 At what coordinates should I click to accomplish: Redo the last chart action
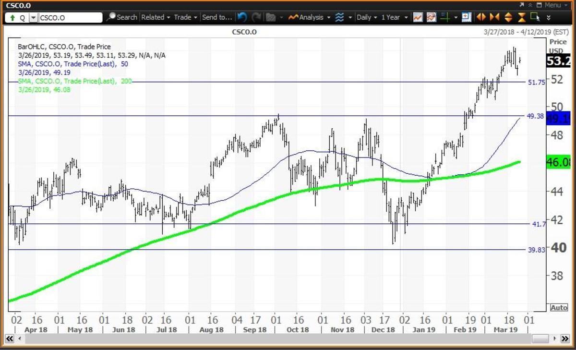257,17
